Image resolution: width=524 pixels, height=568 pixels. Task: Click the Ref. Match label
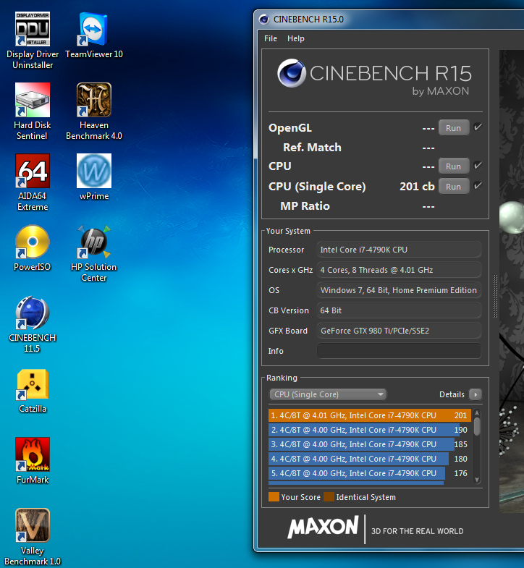coord(312,148)
